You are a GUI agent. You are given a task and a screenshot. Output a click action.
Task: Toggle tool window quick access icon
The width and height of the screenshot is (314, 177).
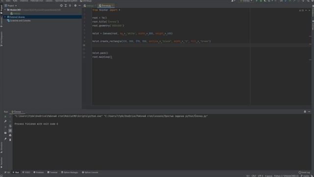(1, 176)
